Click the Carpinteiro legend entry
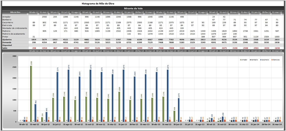 [x=266, y=60]
